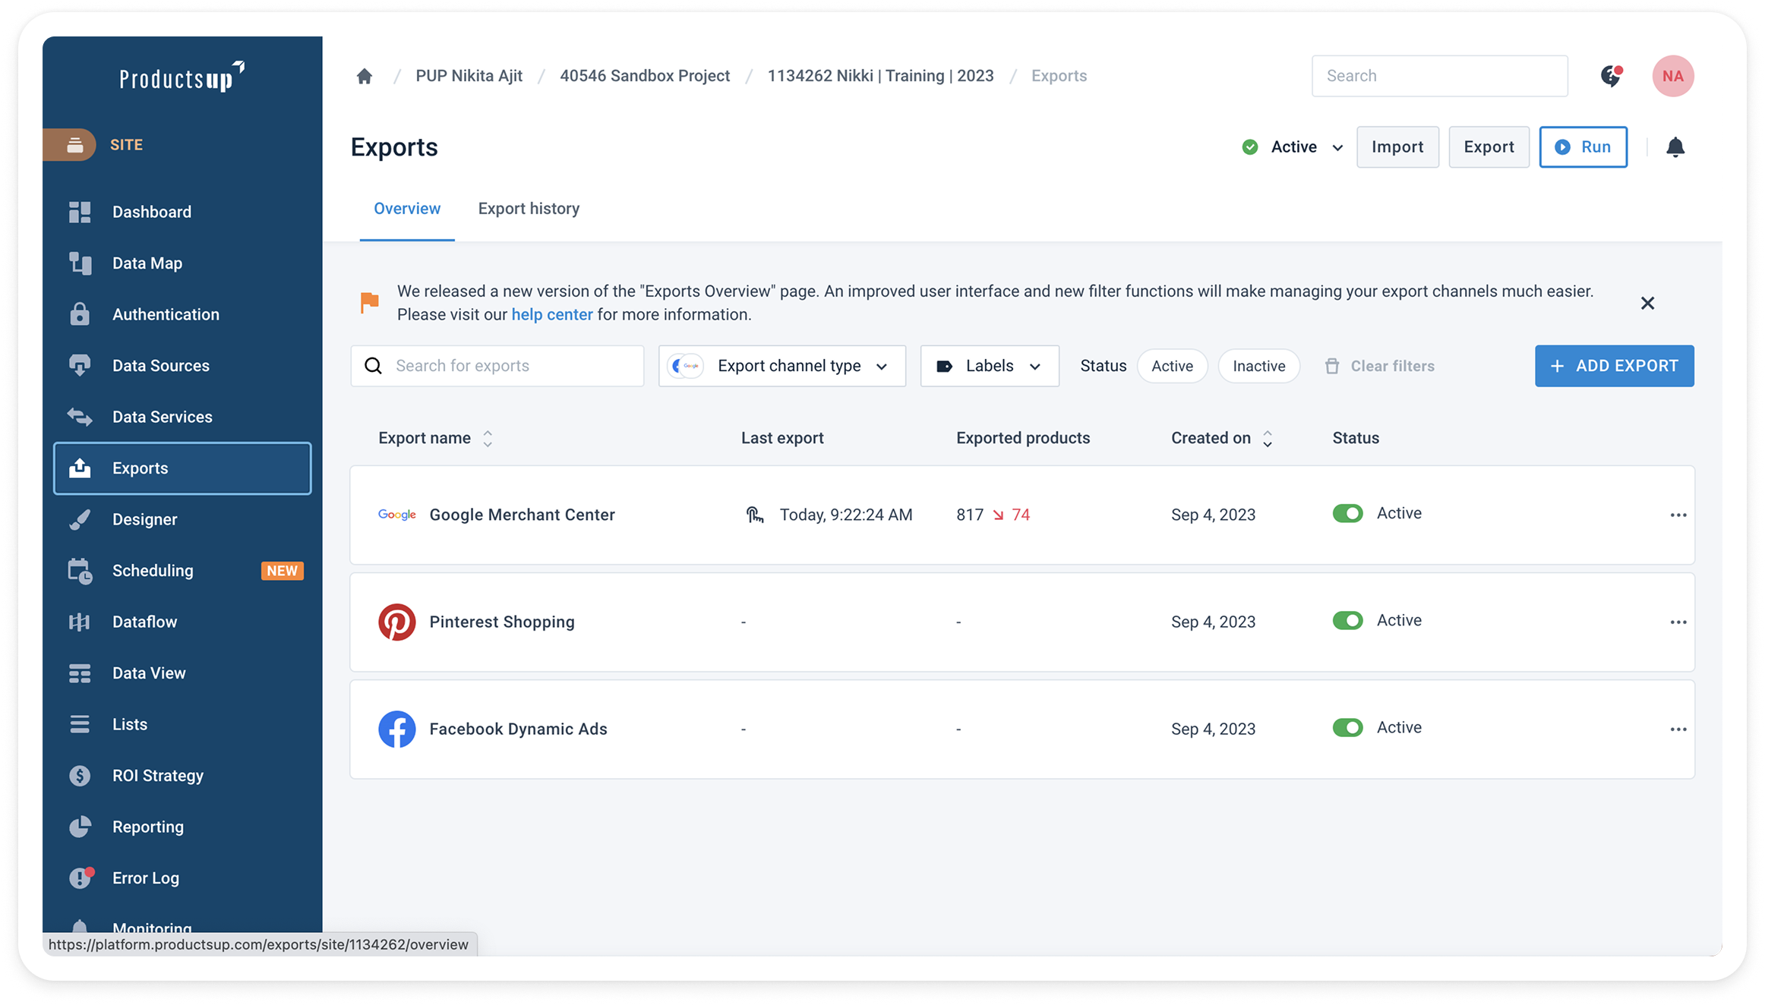1765x1005 pixels.
Task: Open Lists in the sidebar
Action: 182,724
